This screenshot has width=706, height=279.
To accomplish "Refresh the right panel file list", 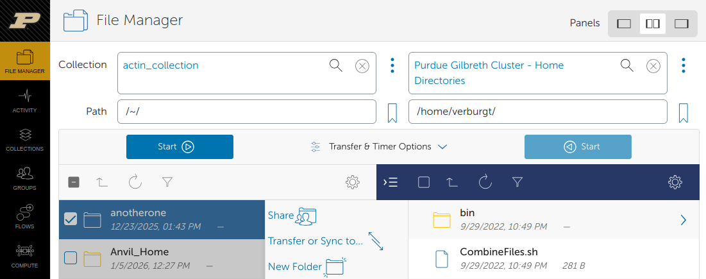I will [x=485, y=182].
